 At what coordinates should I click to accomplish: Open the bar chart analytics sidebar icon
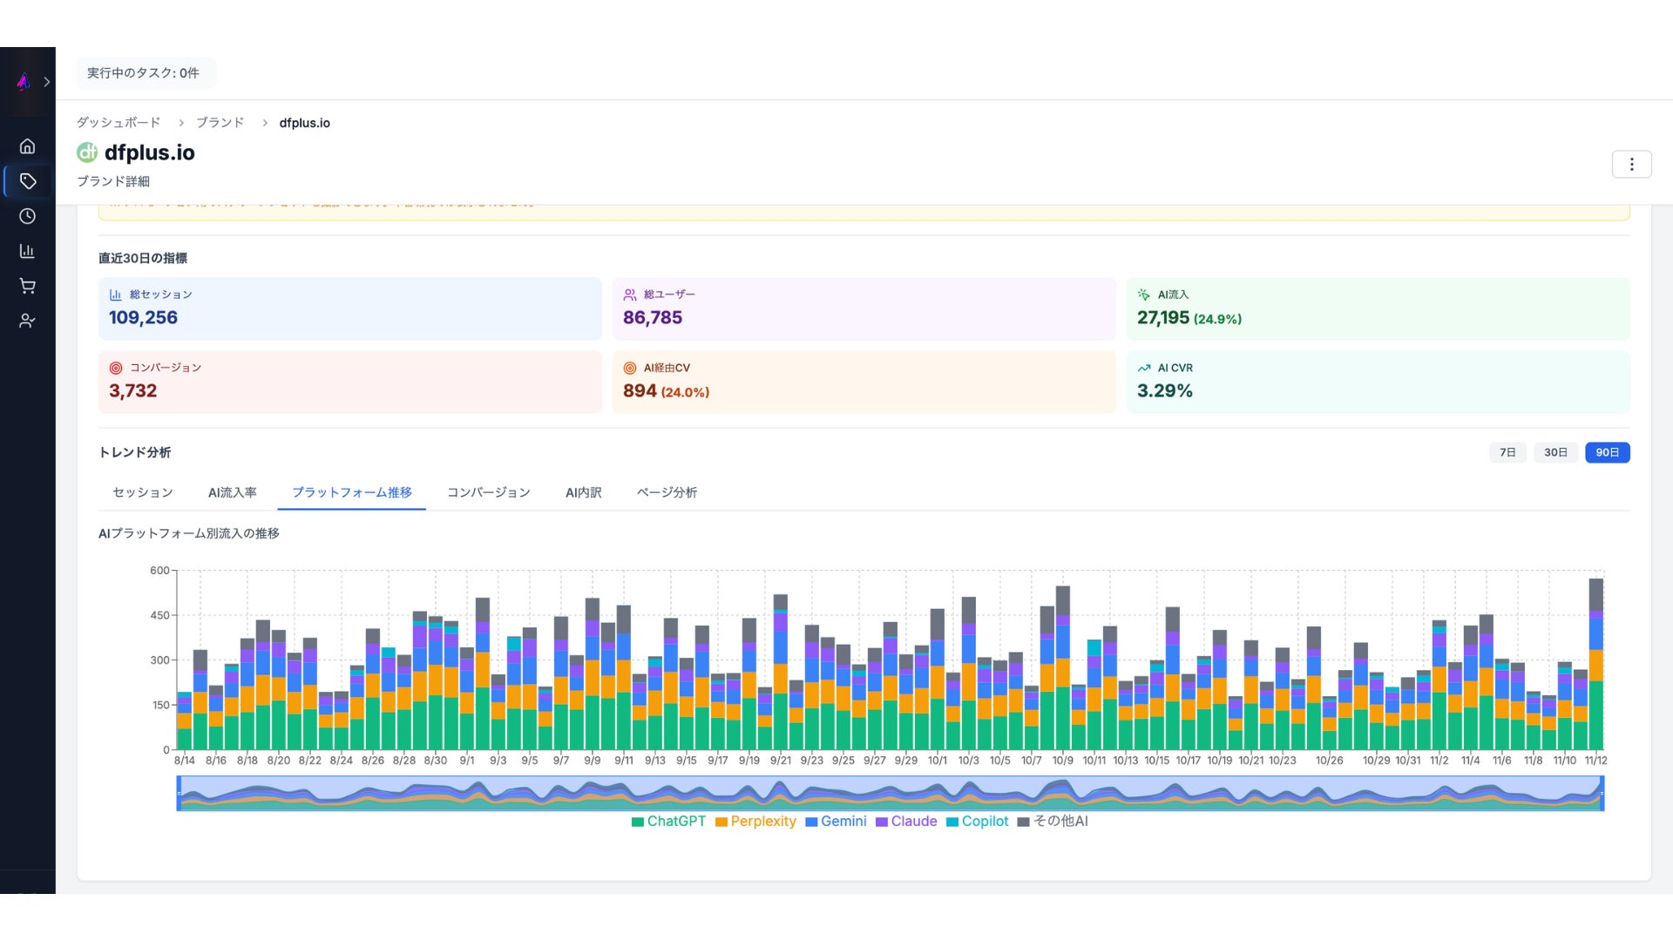[x=27, y=251]
